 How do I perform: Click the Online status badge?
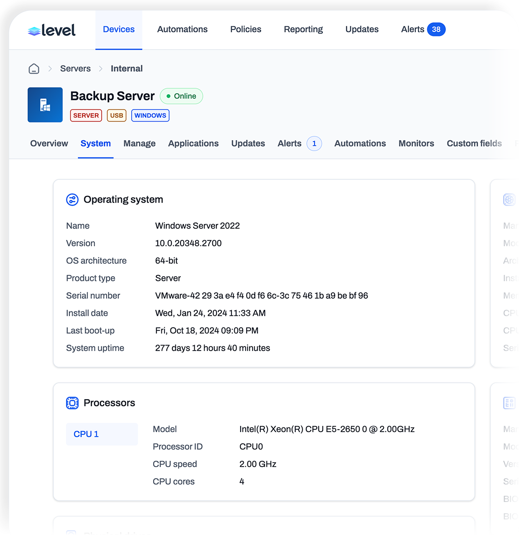181,96
